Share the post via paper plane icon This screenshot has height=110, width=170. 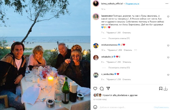click(108, 89)
